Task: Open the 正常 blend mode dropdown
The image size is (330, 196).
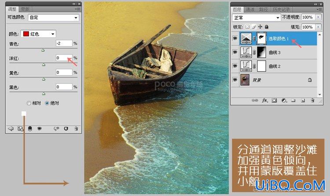Action: 257,18
